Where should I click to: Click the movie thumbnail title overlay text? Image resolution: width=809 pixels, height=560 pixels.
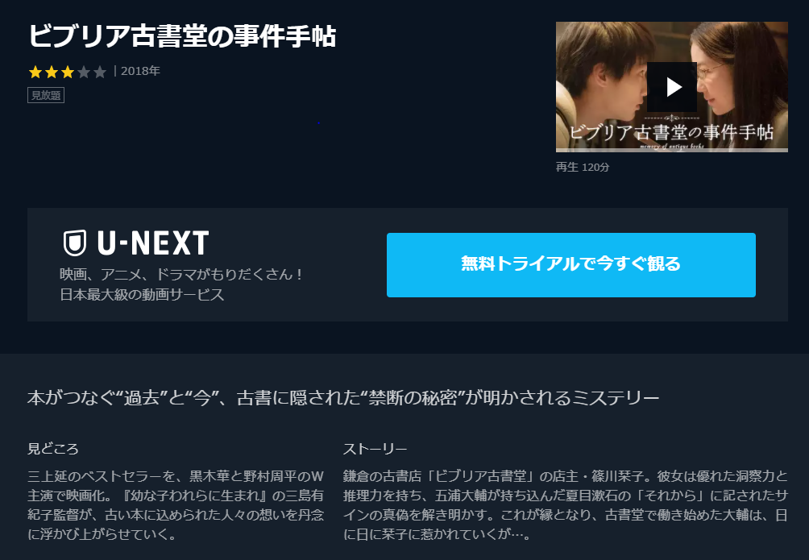point(671,132)
